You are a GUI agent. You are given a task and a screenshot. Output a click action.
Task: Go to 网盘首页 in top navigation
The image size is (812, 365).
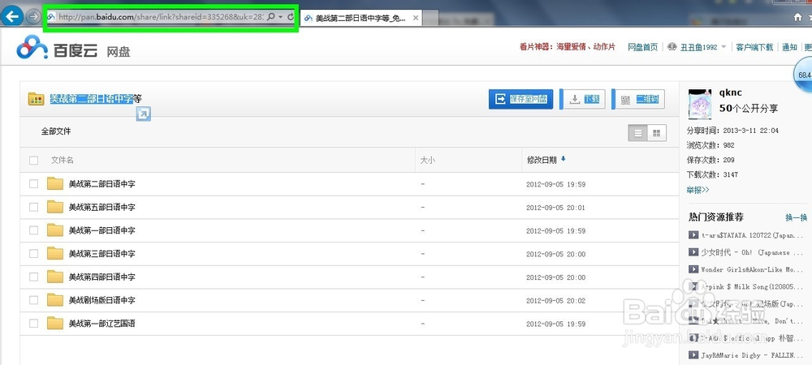click(642, 48)
